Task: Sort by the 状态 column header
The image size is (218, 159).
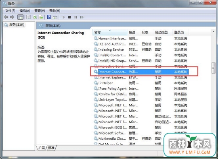Action: click(147, 33)
